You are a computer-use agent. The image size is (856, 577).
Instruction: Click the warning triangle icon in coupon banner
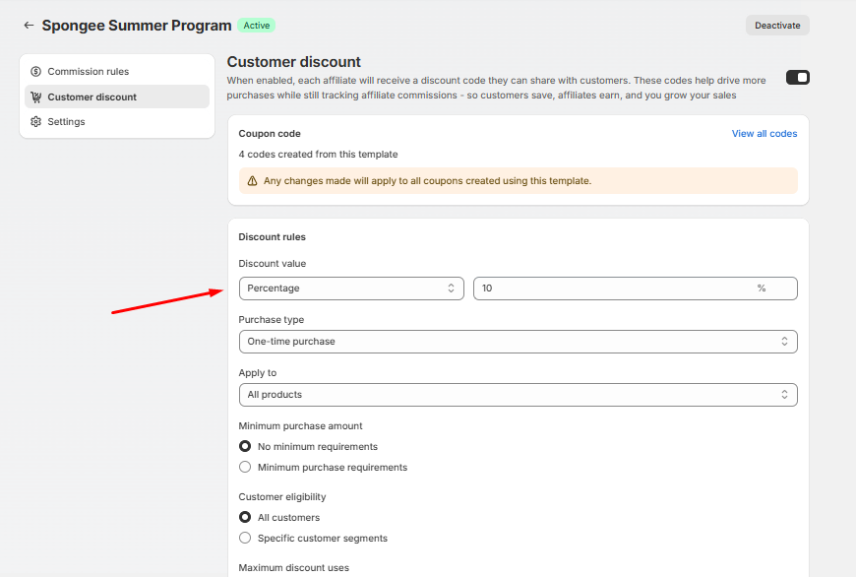tap(253, 181)
